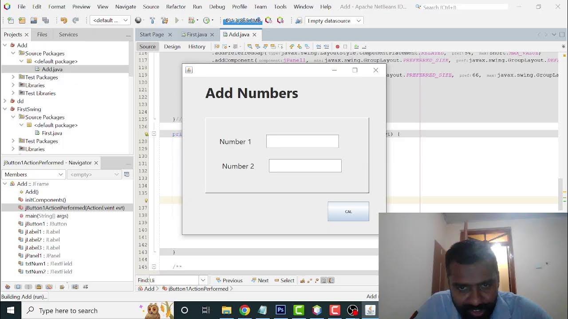Collapse Source Packages under Add project
This screenshot has width=568, height=319.
(13, 53)
